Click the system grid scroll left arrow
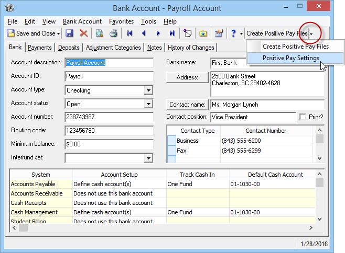 [x=14, y=228]
